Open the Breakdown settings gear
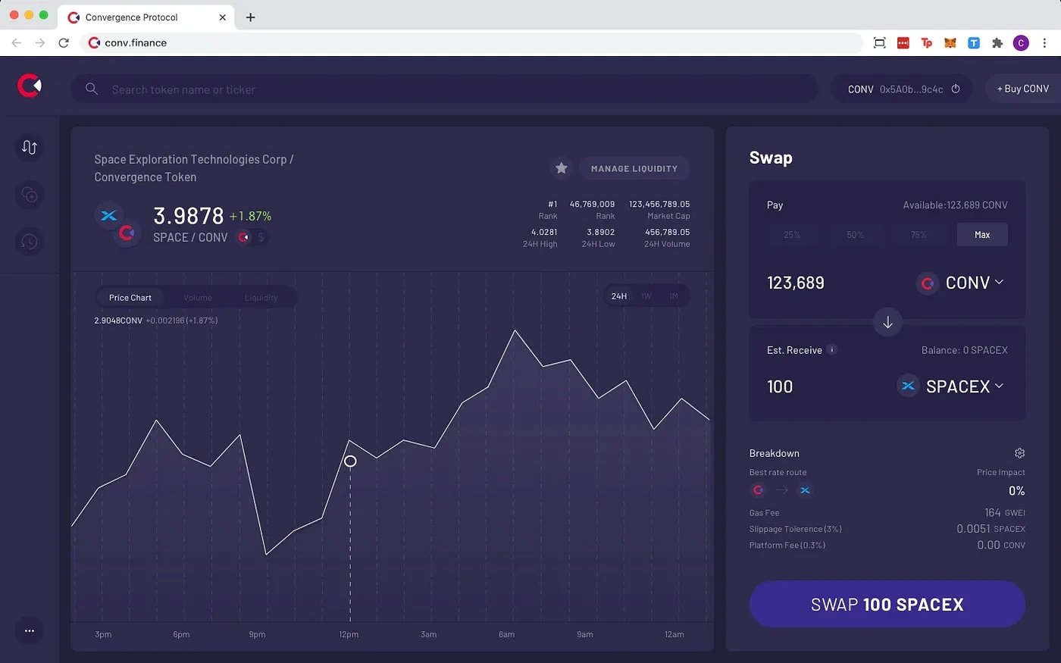 (1019, 453)
